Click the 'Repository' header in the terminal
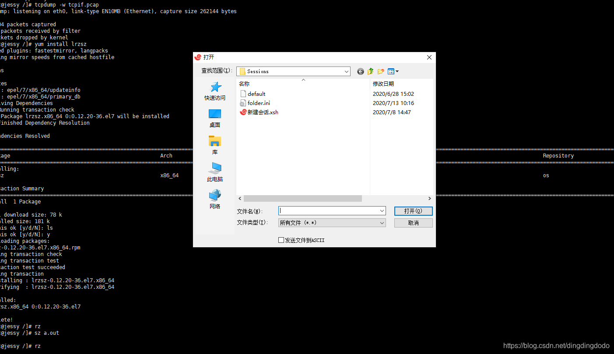614x354 pixels. (x=558, y=156)
